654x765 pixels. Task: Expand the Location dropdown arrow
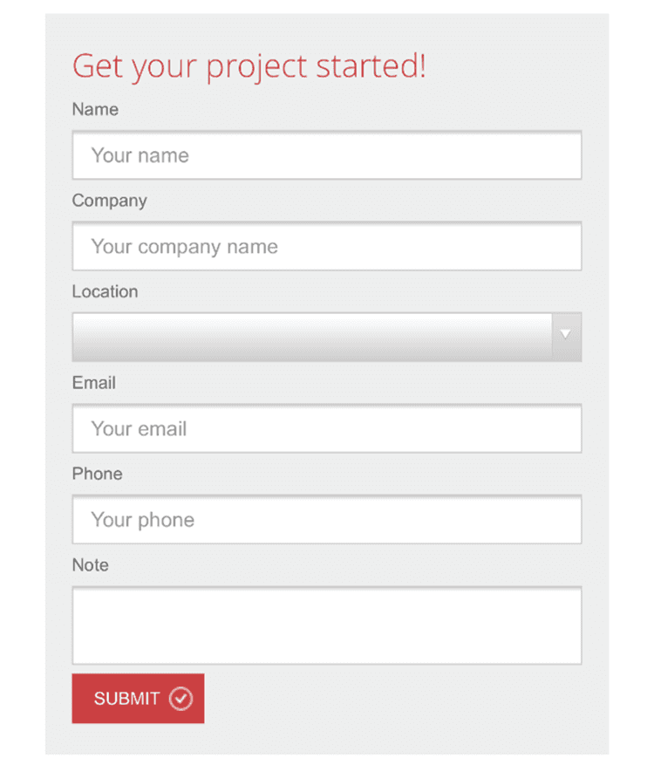point(567,337)
